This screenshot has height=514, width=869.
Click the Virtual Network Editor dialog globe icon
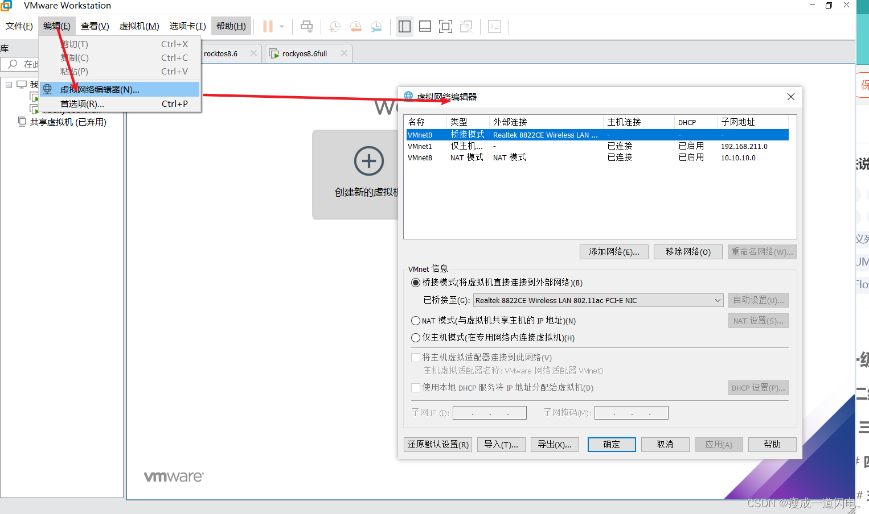tap(408, 96)
